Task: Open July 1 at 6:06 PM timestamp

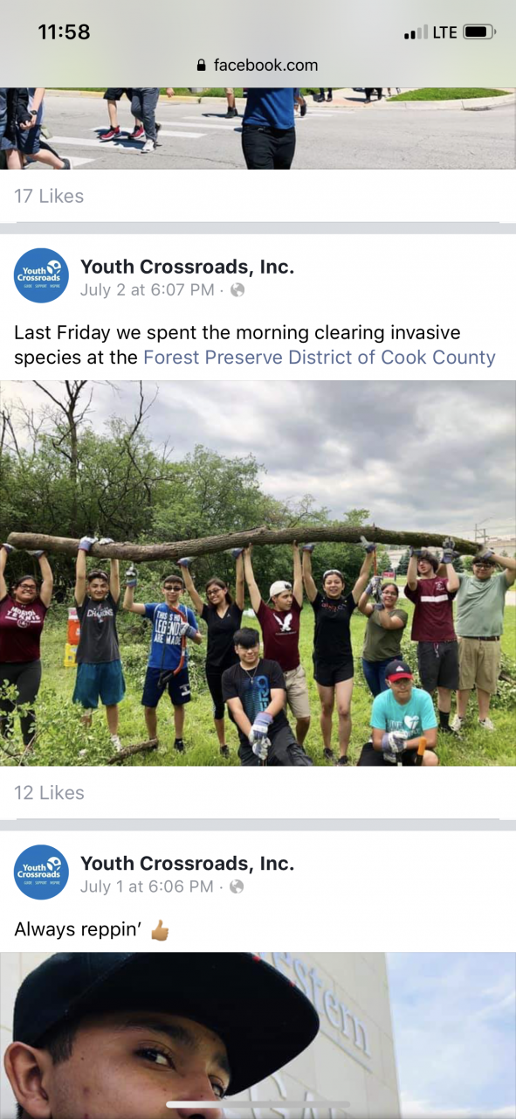Action: (x=147, y=886)
